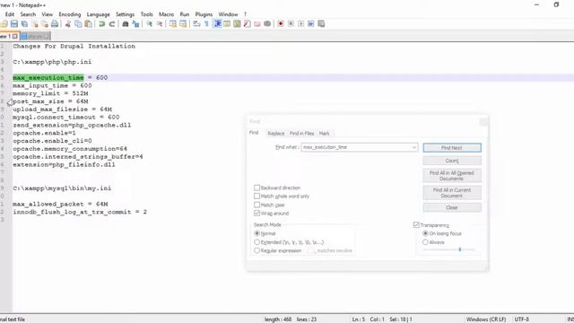Viewport: 574px width, 323px height.
Task: Enable Match whole word only checkbox
Action: (x=257, y=196)
